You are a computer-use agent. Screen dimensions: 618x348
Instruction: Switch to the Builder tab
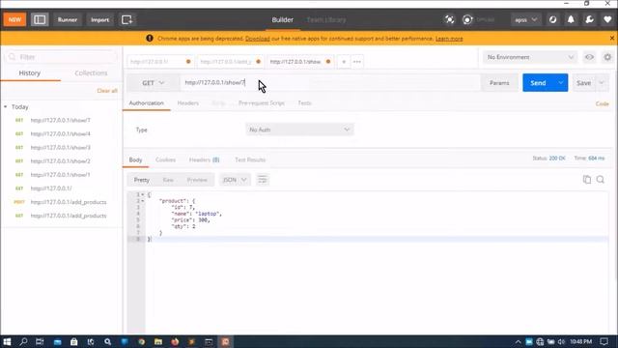coord(283,19)
